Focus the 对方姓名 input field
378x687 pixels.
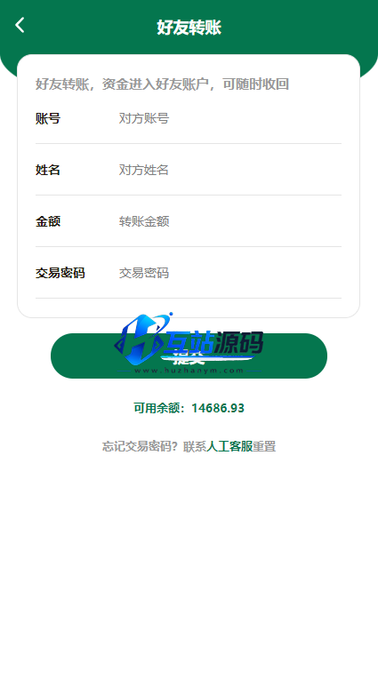(x=229, y=170)
